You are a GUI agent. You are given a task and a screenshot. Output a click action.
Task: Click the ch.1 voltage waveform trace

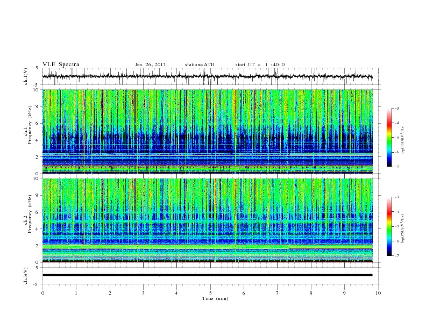coord(207,76)
